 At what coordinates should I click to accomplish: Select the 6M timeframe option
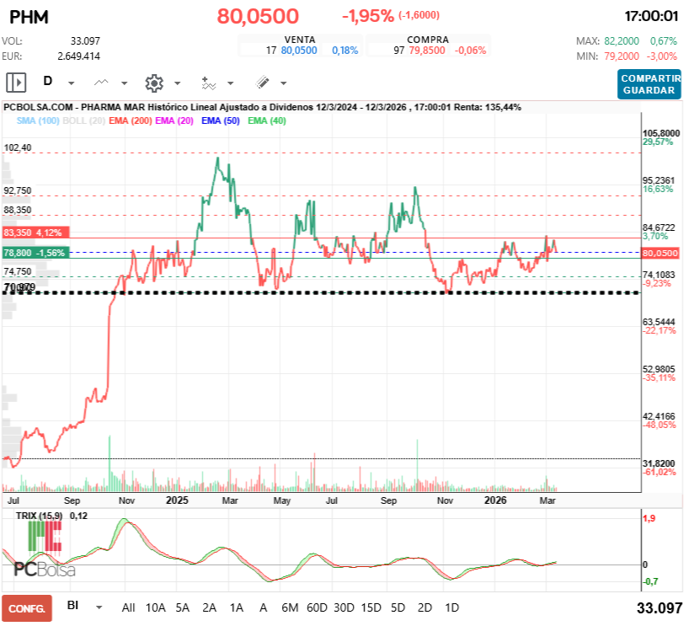point(292,607)
